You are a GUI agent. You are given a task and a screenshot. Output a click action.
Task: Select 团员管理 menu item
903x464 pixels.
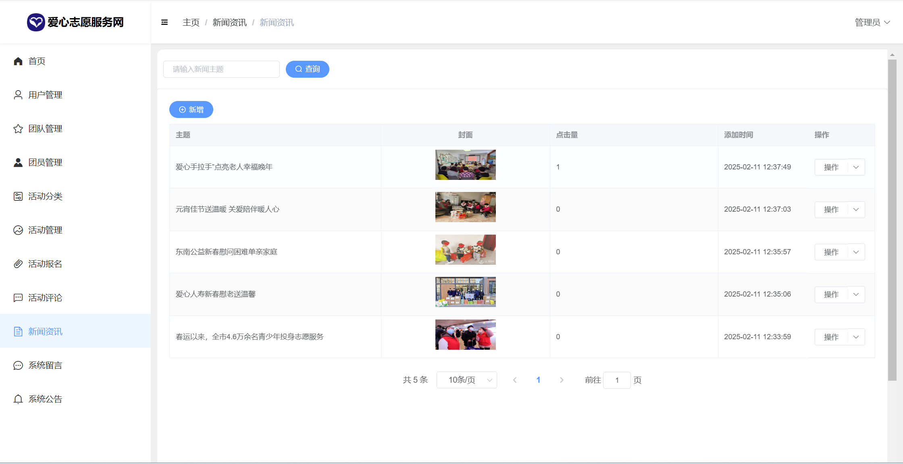45,163
